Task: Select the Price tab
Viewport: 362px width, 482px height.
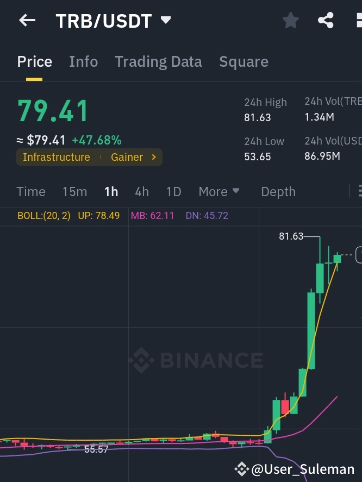Action: pyautogui.click(x=34, y=61)
